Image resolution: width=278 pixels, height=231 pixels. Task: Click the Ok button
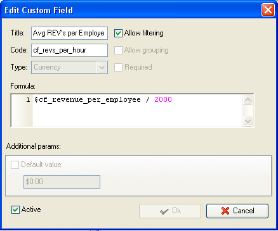coord(170,211)
